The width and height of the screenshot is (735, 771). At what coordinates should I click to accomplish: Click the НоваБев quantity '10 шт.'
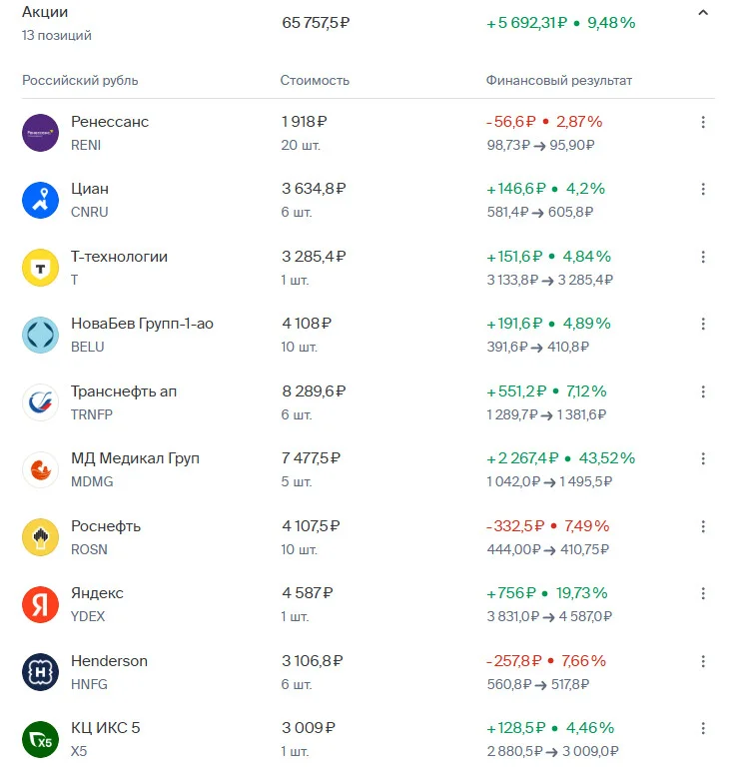[x=299, y=347]
